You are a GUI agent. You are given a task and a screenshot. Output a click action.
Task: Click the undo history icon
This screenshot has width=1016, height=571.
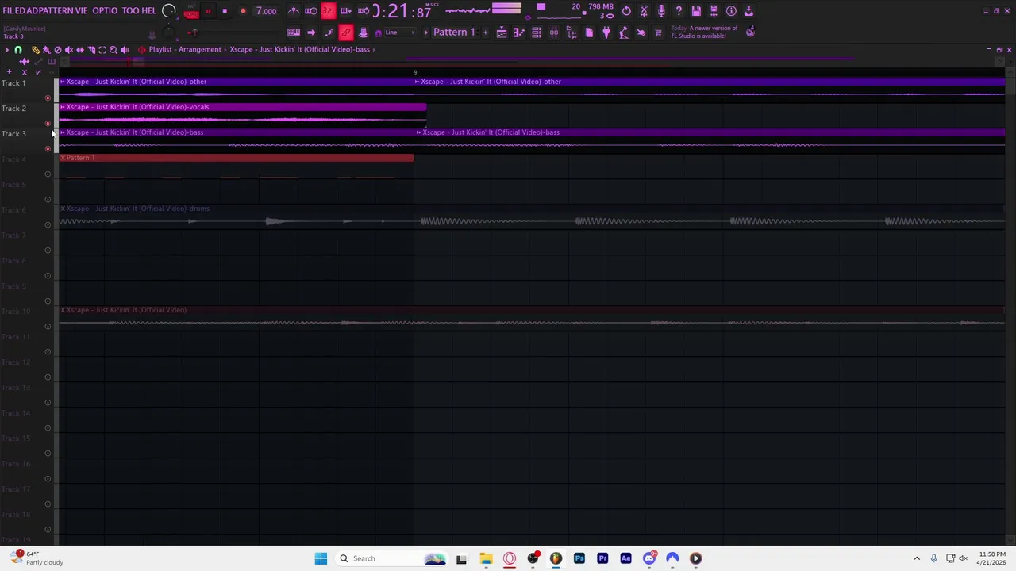(626, 11)
